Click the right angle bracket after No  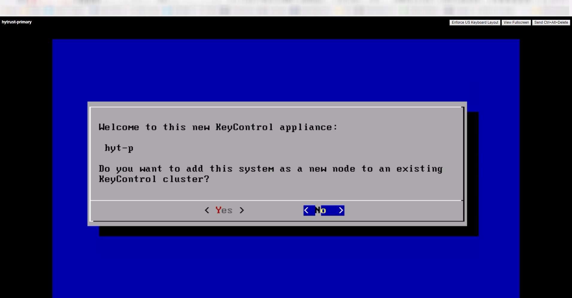341,210
